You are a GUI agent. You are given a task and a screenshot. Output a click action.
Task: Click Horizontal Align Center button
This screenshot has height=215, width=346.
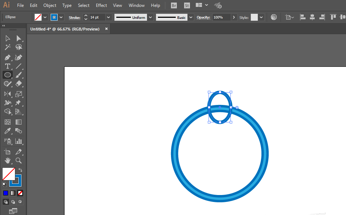(312, 17)
